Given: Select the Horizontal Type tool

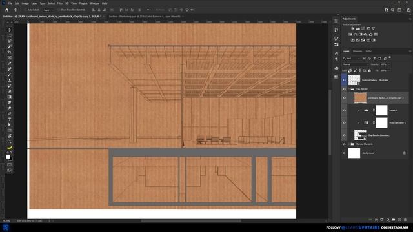Looking at the screenshot, I should (10, 119).
